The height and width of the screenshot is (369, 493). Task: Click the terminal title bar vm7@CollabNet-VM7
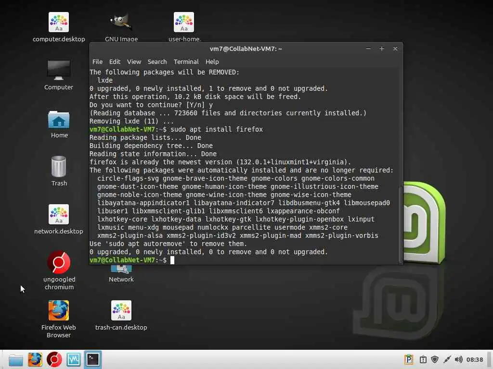click(246, 49)
